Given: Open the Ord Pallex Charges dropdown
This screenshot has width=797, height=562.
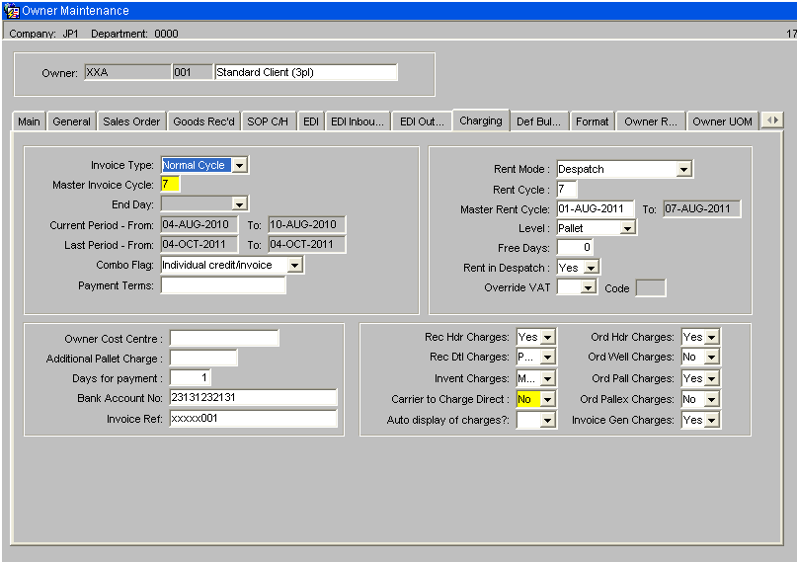Looking at the screenshot, I should tap(712, 399).
